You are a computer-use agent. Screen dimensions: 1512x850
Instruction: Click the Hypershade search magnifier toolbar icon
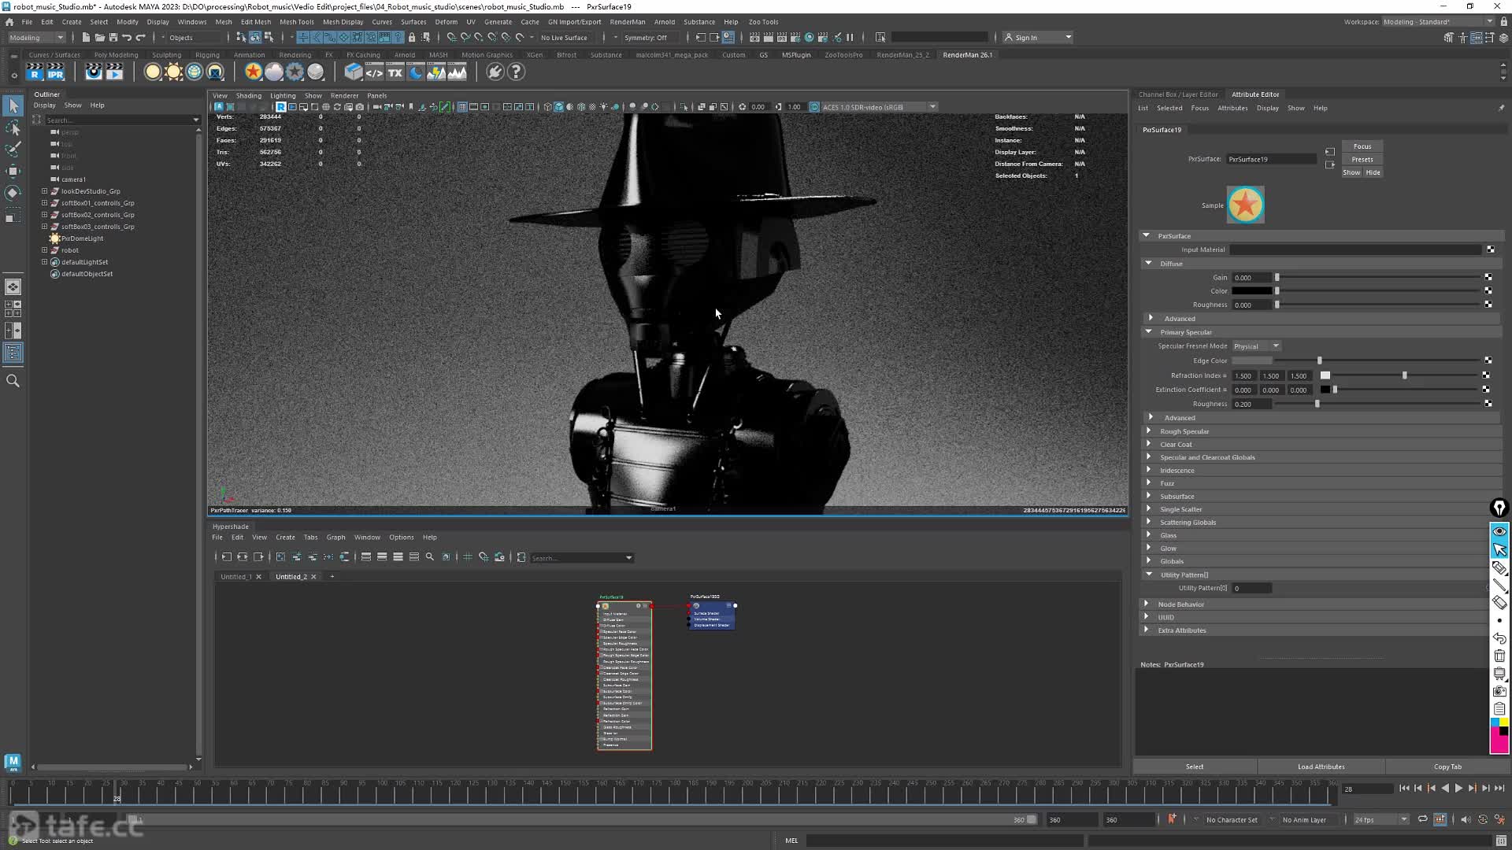[430, 557]
